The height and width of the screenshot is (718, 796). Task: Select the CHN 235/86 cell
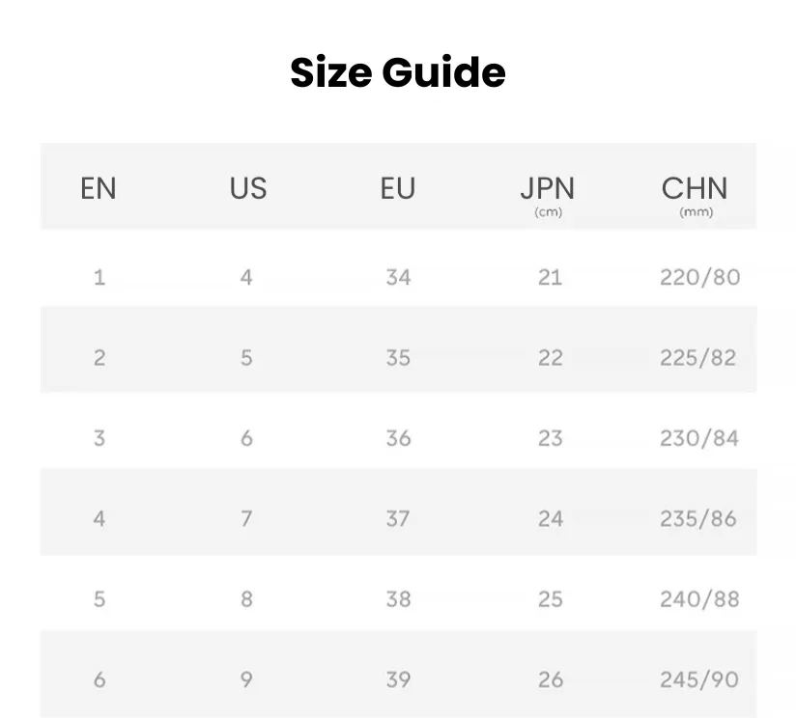[698, 519]
